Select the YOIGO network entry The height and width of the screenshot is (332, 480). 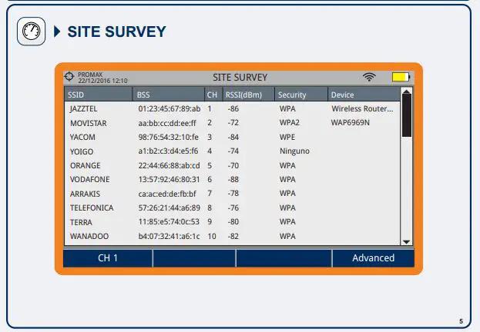point(232,151)
